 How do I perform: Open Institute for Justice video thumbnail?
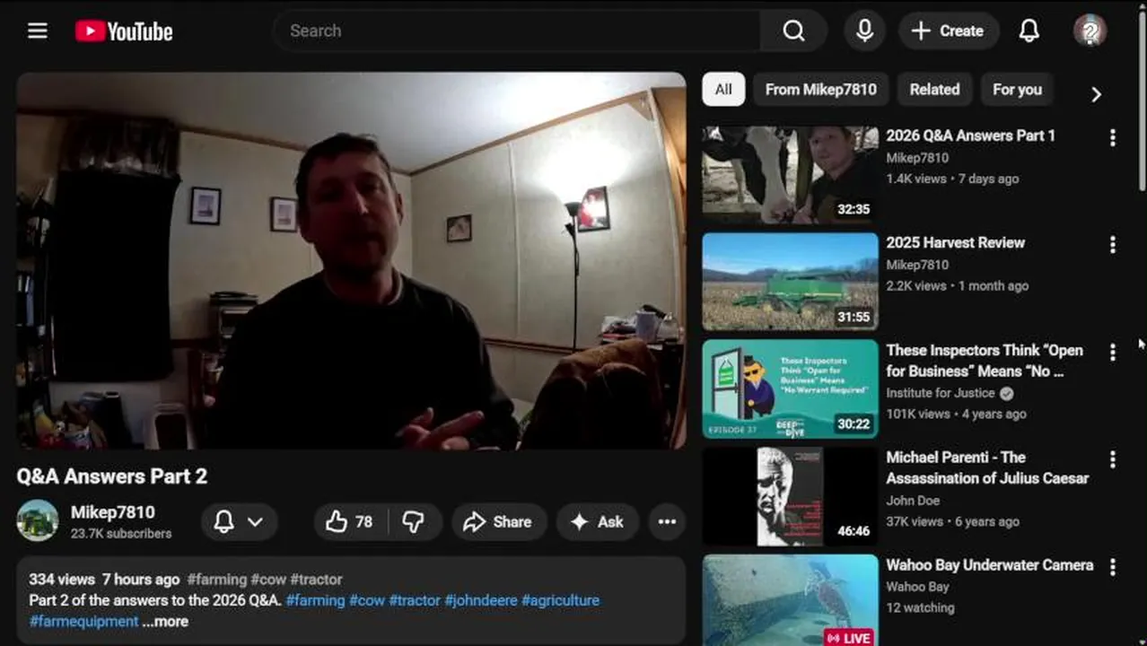point(790,388)
